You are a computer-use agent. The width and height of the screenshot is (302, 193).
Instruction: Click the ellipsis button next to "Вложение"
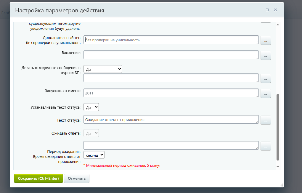266,55
